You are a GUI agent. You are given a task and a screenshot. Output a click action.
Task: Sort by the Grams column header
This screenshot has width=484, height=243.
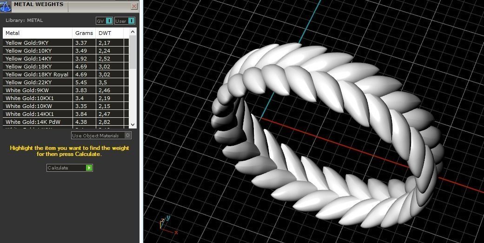pos(84,33)
